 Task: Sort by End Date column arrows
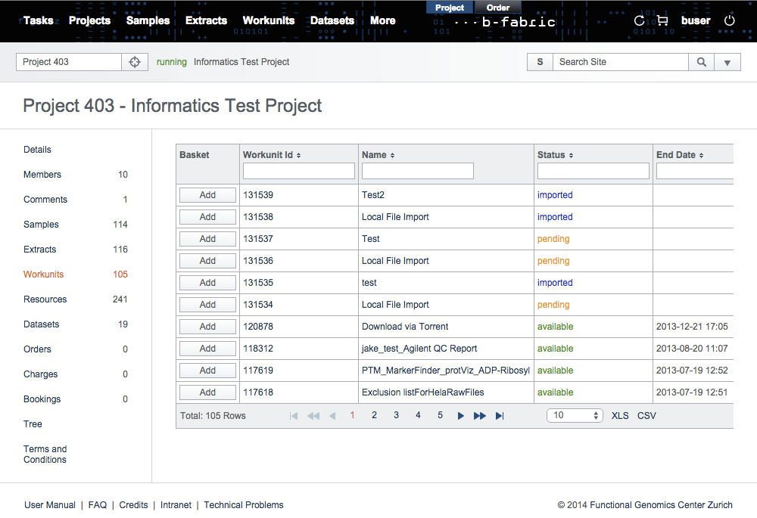pyautogui.click(x=702, y=155)
